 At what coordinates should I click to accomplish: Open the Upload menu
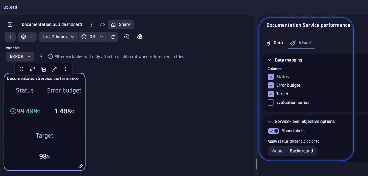[10, 7]
